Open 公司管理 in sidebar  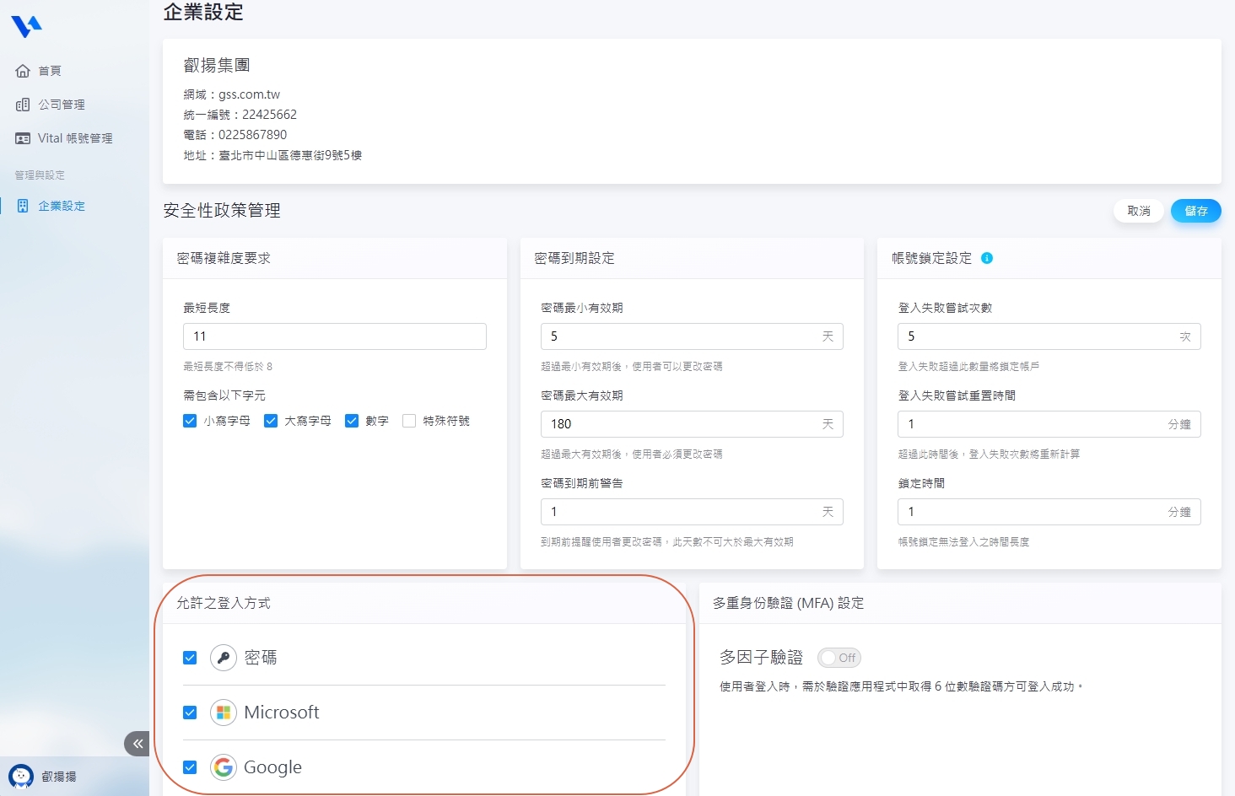[61, 105]
